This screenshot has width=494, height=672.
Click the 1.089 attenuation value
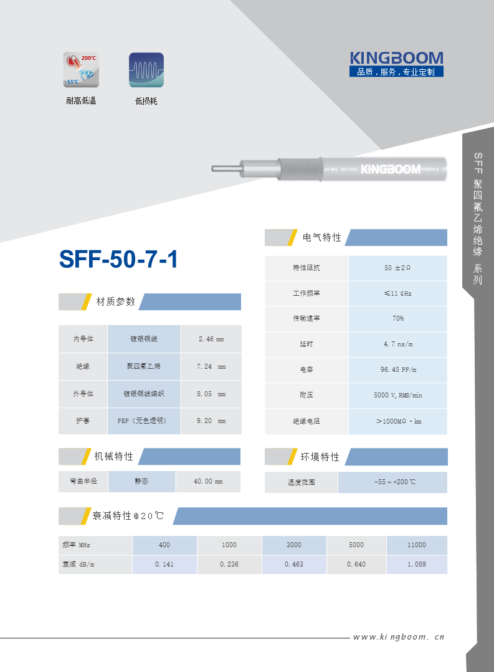tap(417, 565)
